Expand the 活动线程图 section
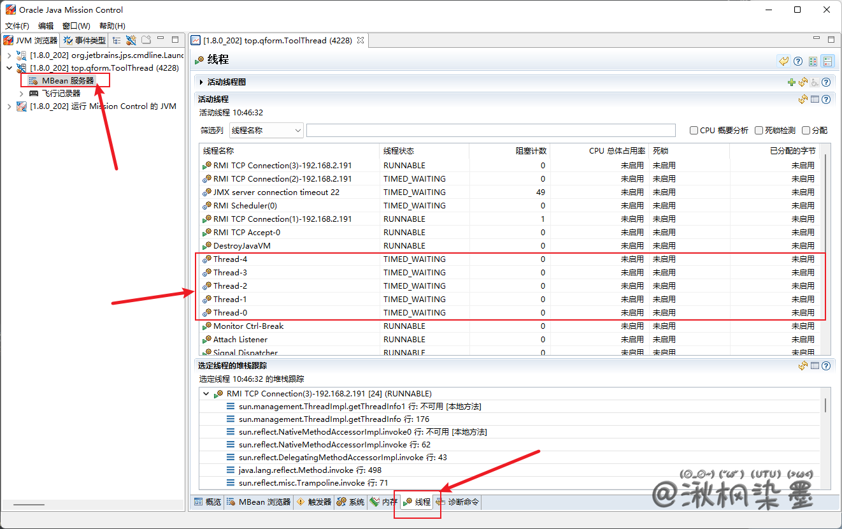The image size is (842, 529). pos(201,82)
